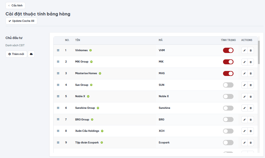265x158 pixels.
Task: Select the VHM code cell
Action: tap(162, 50)
